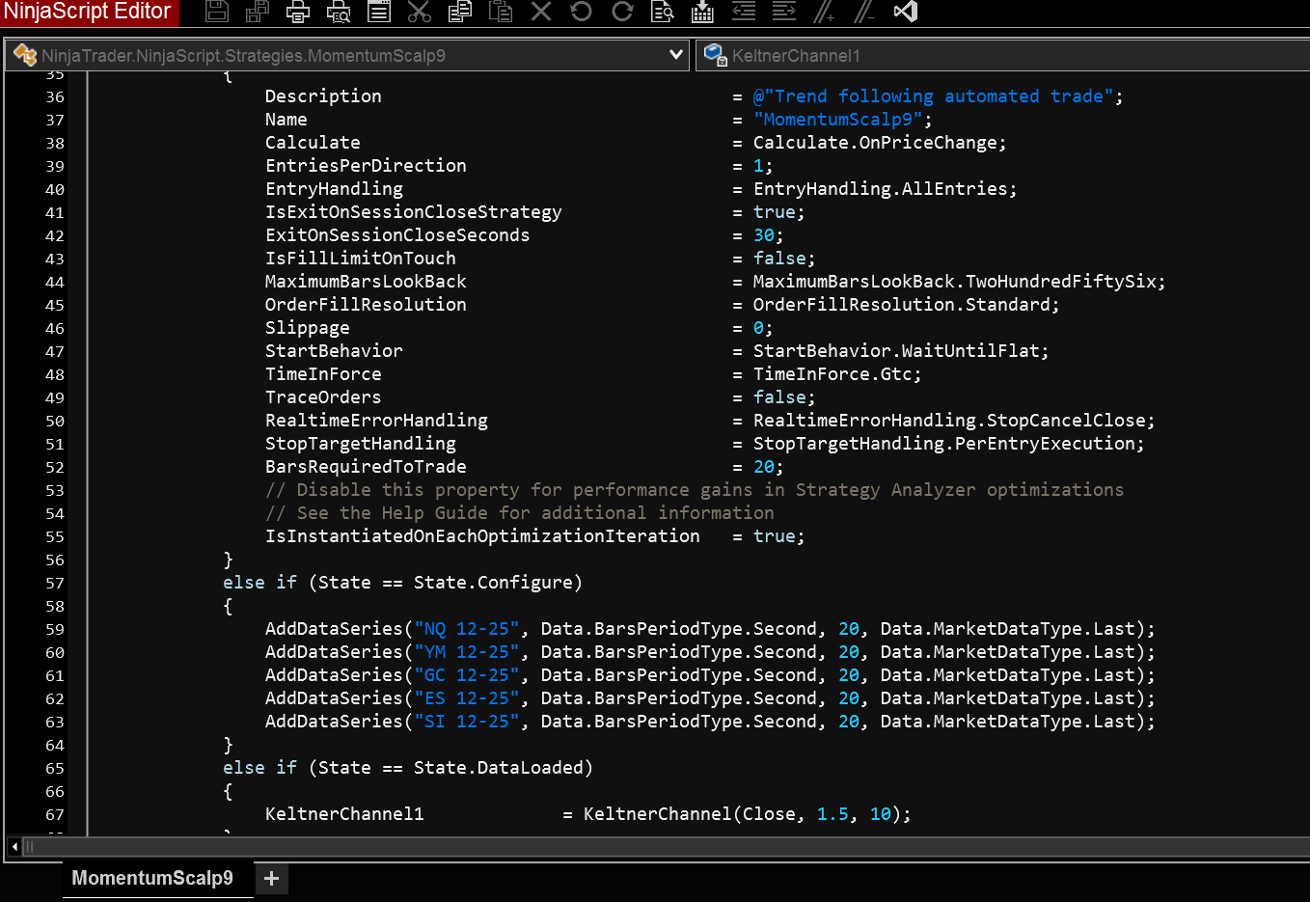Click the "SI 12-25" instrument string
Image resolution: width=1310 pixels, height=902 pixels.
pyautogui.click(x=467, y=722)
